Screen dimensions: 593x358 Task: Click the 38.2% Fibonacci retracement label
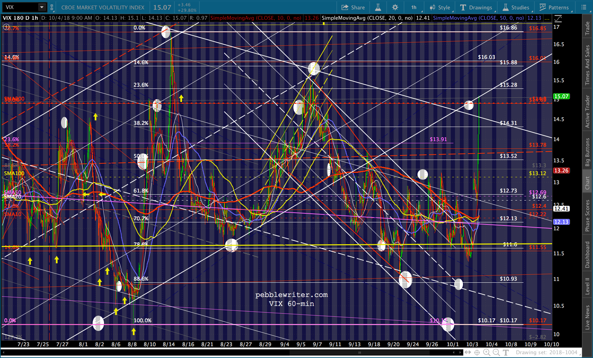pos(141,123)
